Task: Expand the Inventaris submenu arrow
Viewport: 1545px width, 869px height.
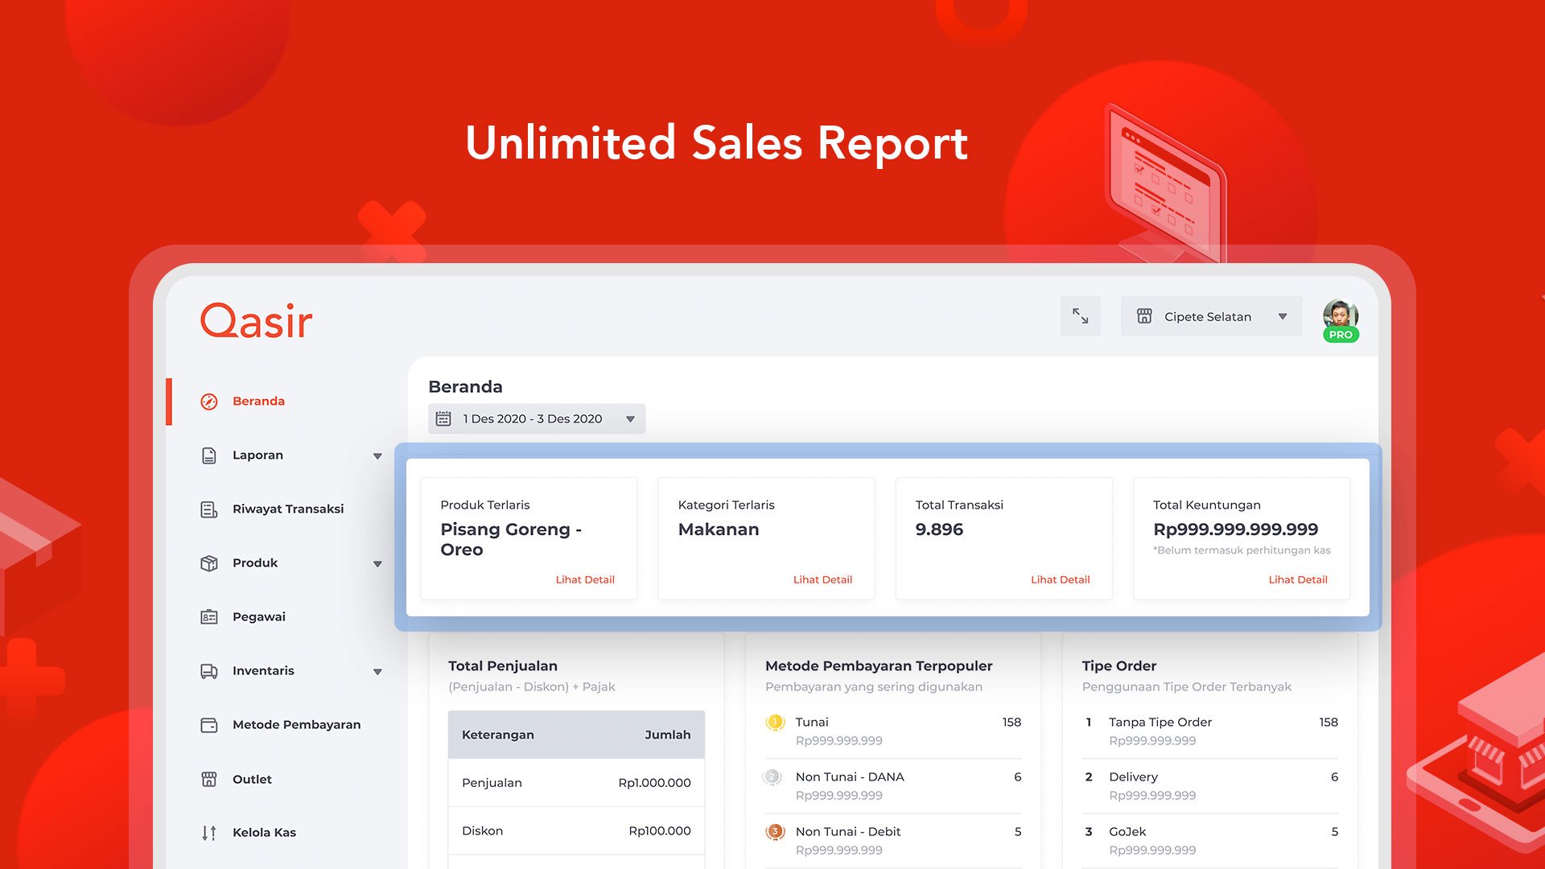Action: tap(377, 672)
